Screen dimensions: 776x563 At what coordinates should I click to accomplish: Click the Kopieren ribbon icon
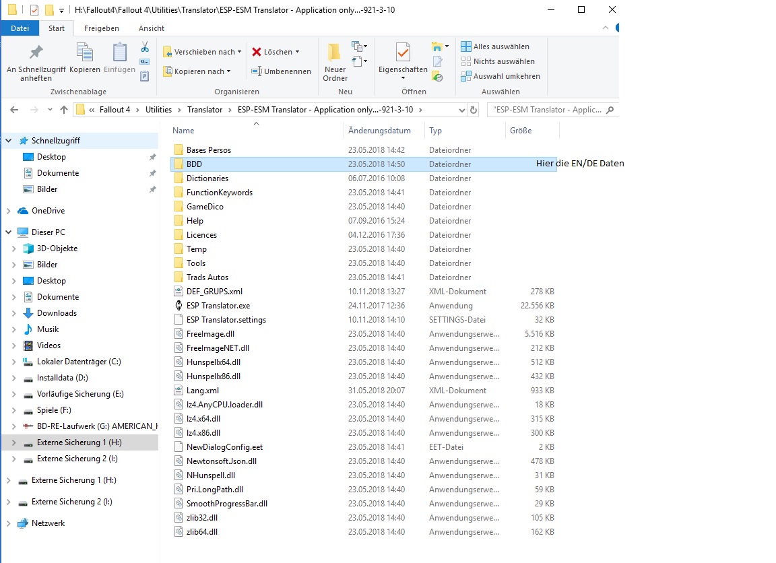(x=84, y=53)
